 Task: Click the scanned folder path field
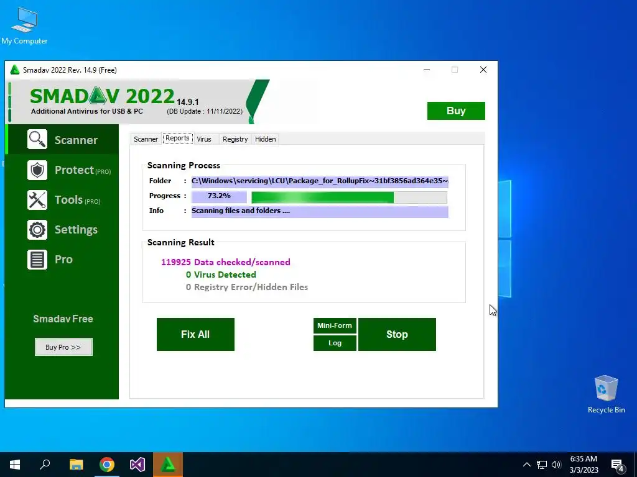[320, 181]
